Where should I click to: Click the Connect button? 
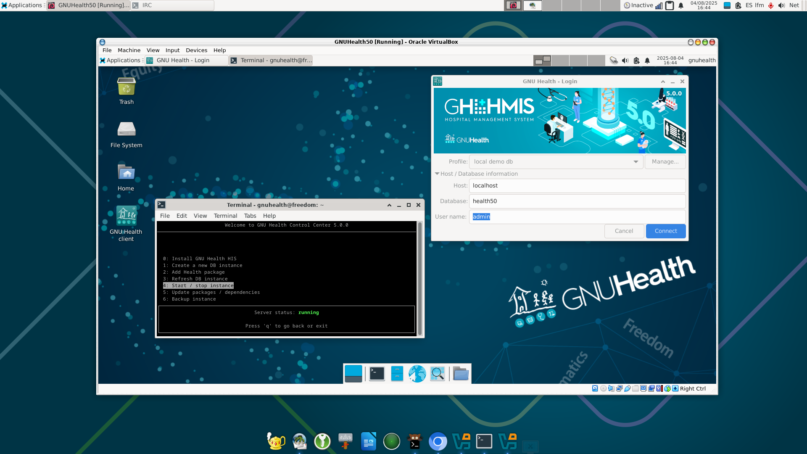click(666, 231)
